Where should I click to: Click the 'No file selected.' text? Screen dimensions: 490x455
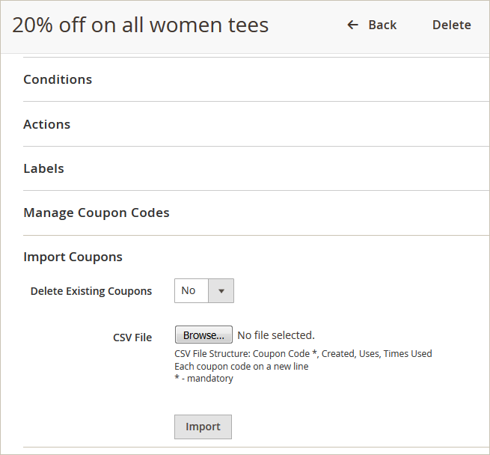coord(275,335)
